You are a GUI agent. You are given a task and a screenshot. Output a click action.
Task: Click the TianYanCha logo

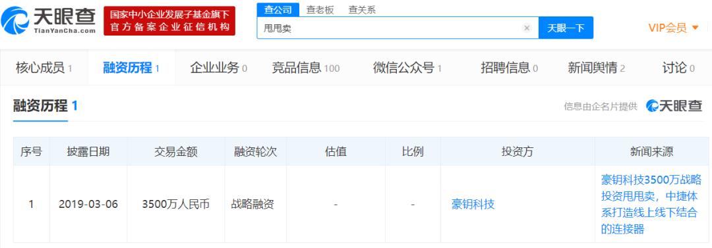tap(48, 20)
